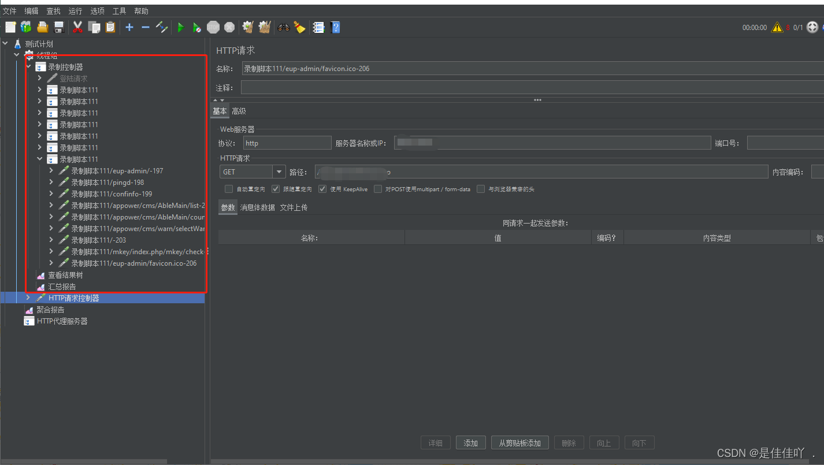Open the function helper list icon
The height and width of the screenshot is (465, 824).
point(318,27)
